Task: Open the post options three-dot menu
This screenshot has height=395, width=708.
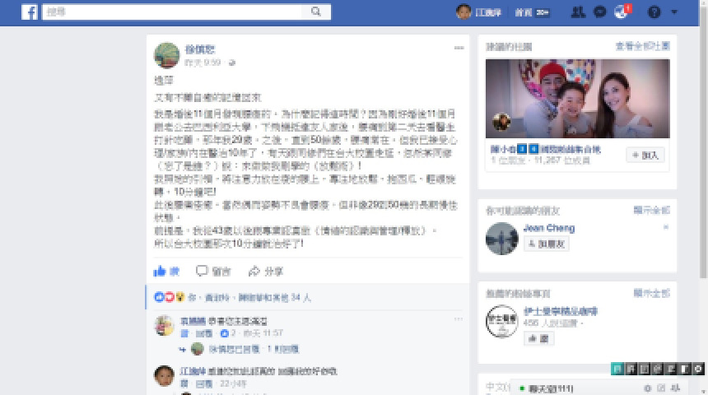Action: [x=459, y=48]
